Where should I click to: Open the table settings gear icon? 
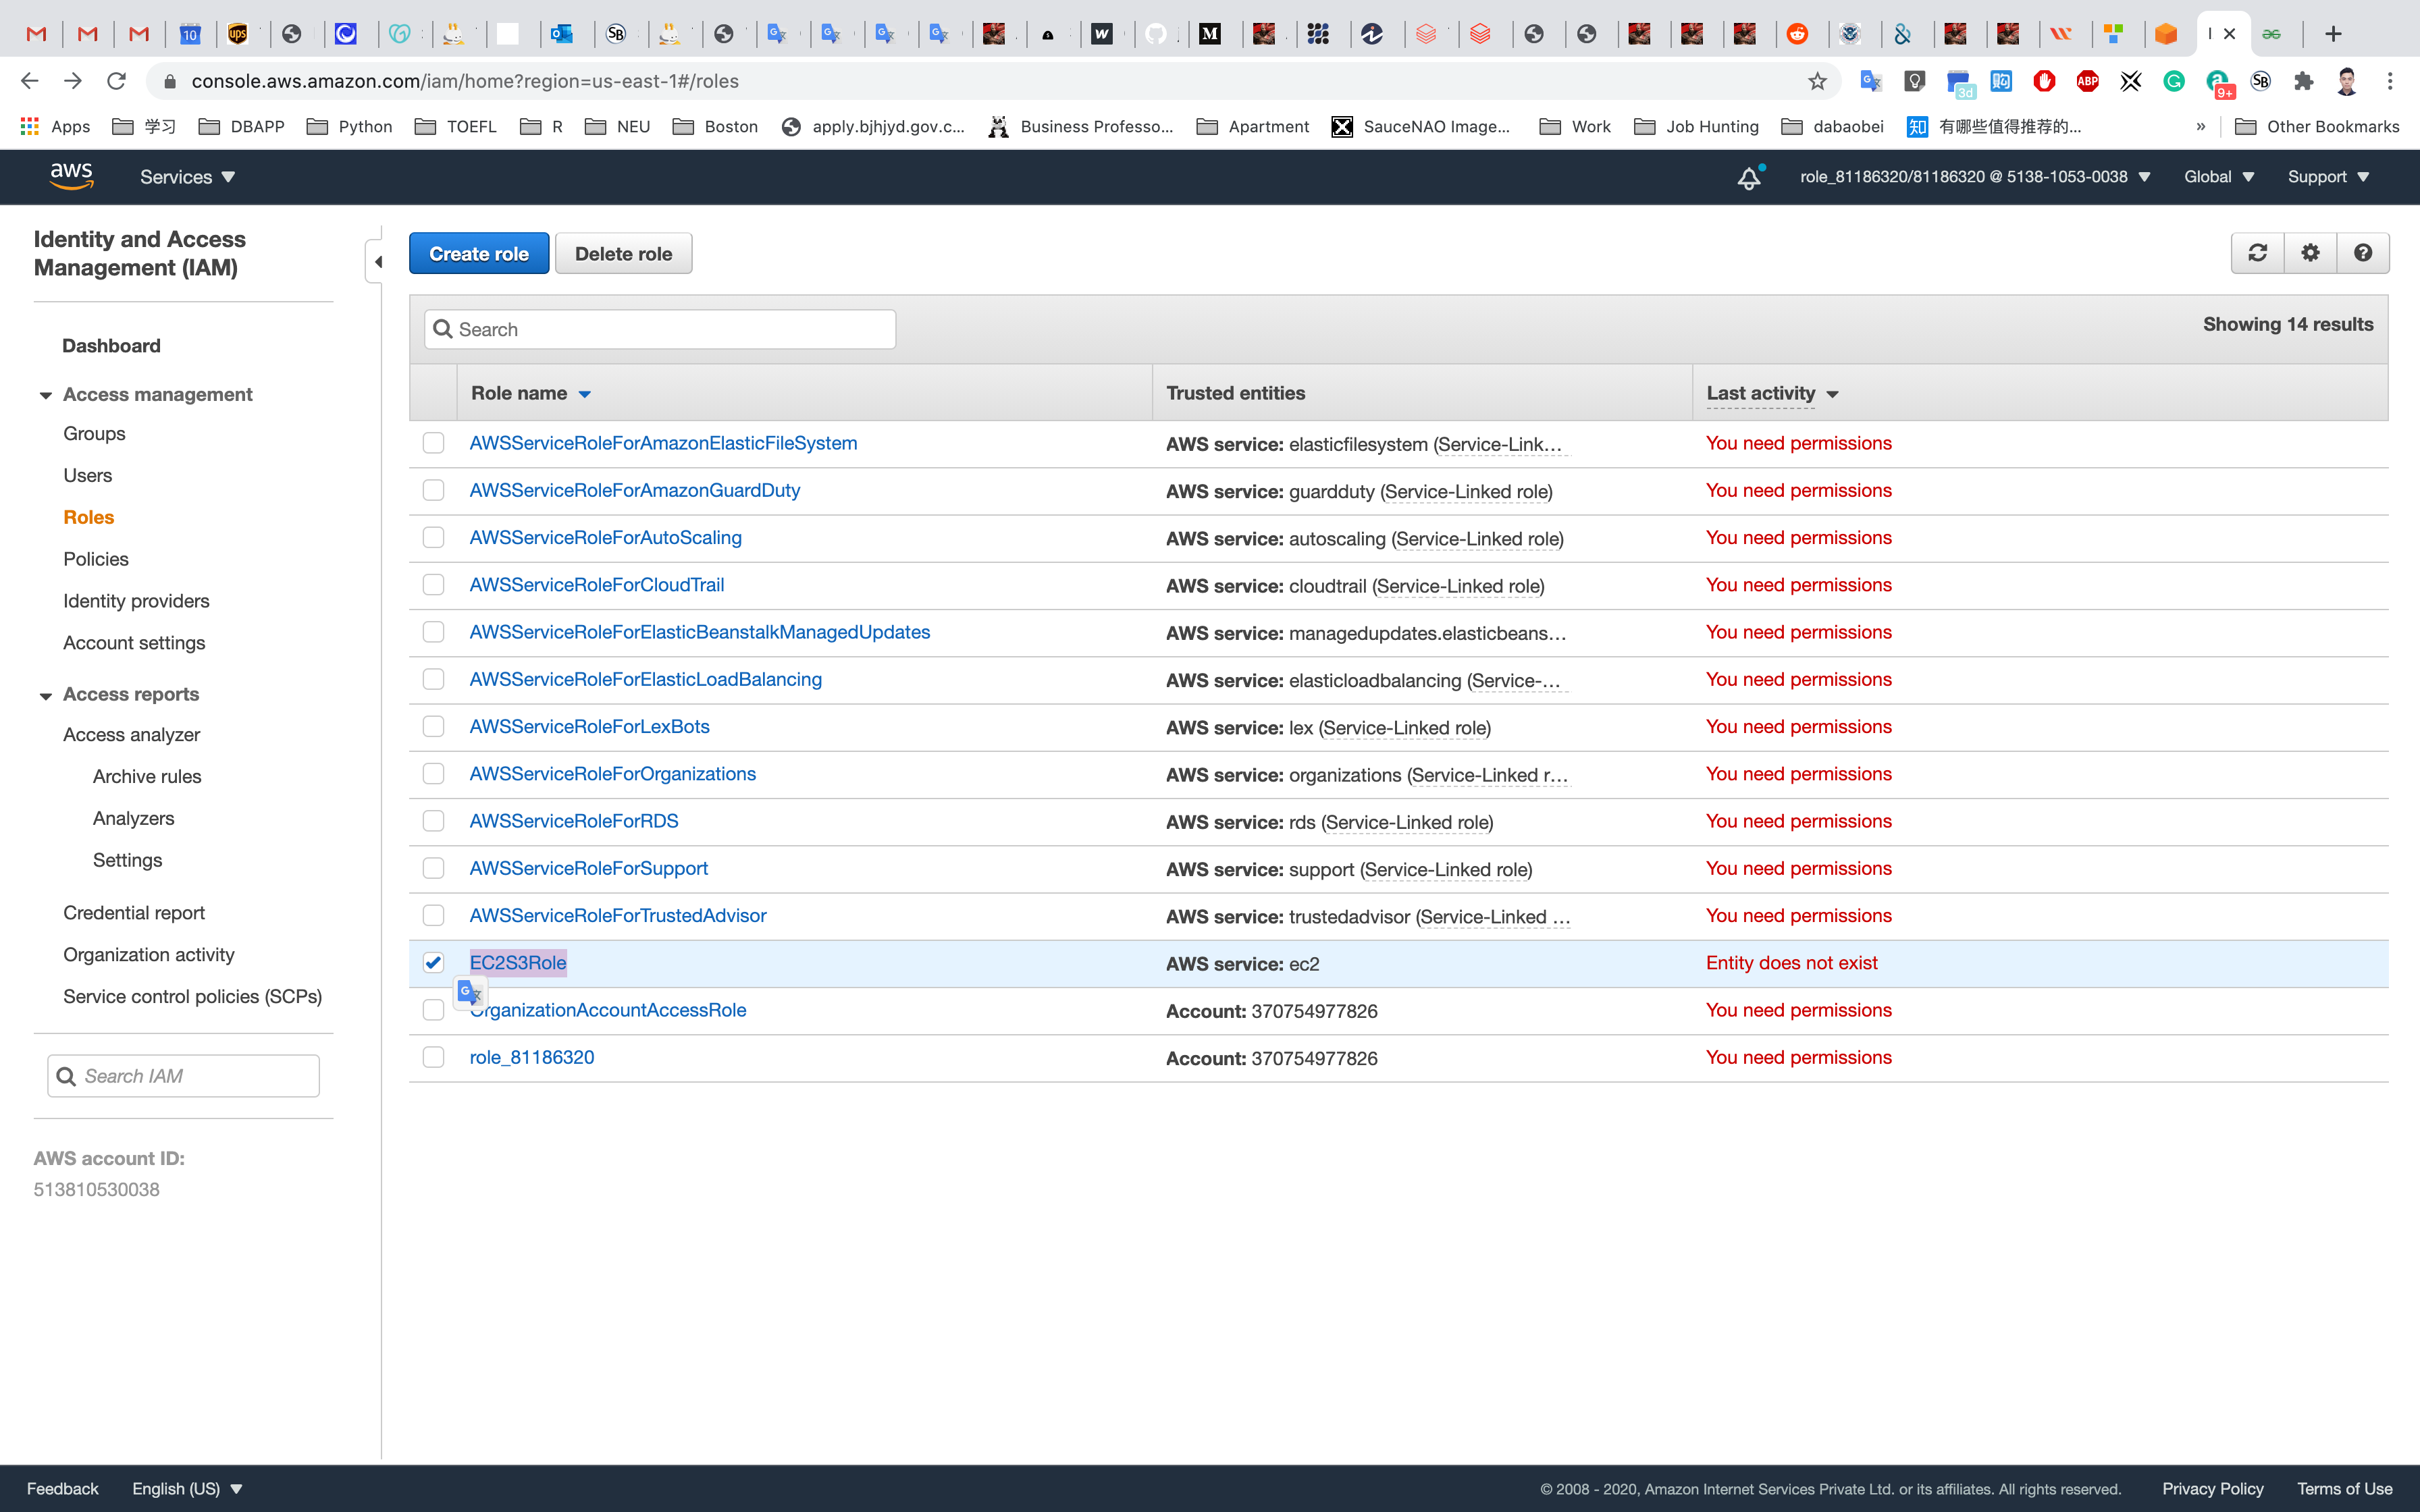(x=2310, y=253)
